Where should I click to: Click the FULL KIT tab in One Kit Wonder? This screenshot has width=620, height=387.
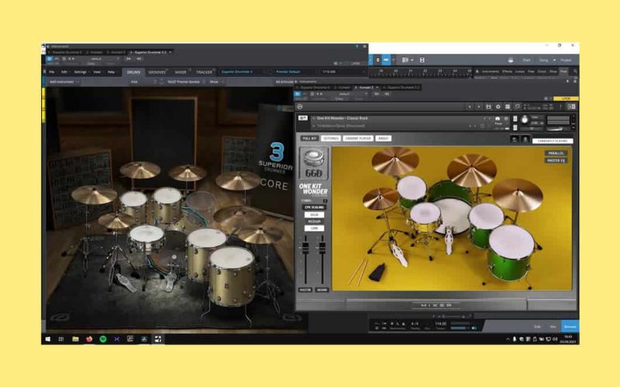click(309, 139)
